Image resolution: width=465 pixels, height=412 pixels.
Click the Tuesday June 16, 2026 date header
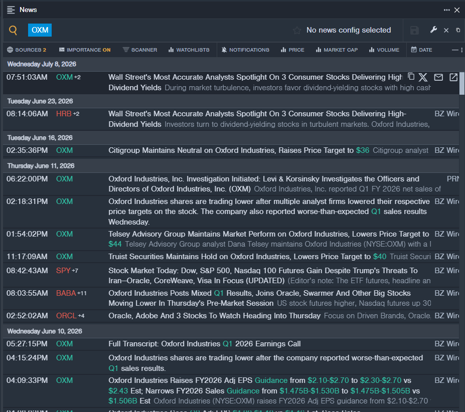[40, 138]
